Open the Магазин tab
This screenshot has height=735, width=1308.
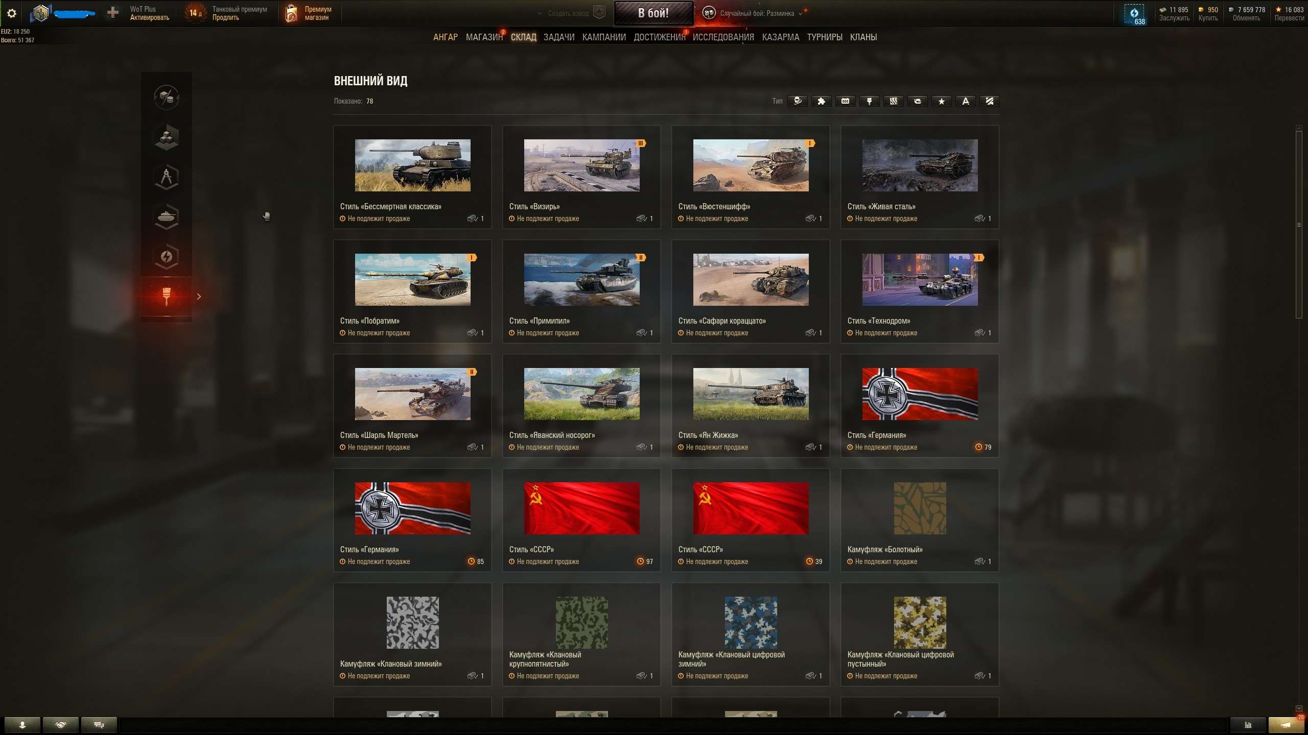pyautogui.click(x=484, y=37)
